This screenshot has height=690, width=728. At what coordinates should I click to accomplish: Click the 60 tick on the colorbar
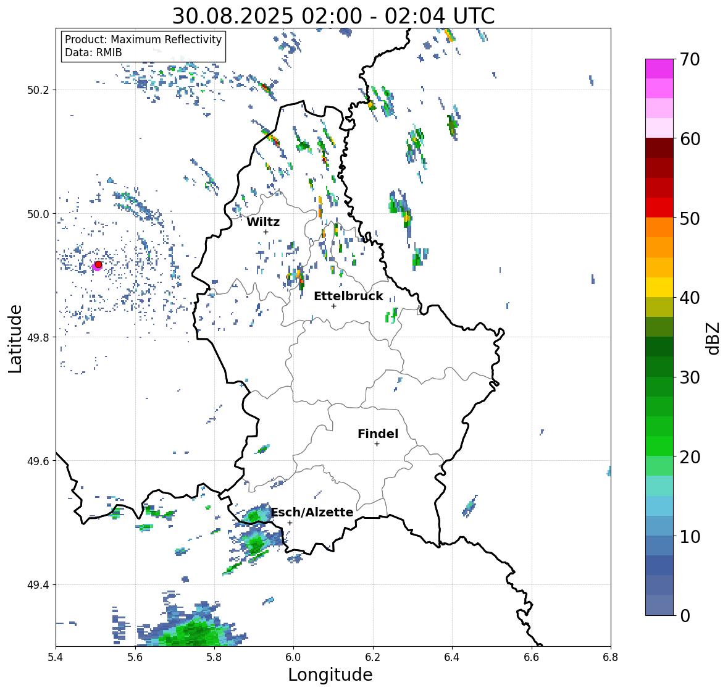(690, 139)
